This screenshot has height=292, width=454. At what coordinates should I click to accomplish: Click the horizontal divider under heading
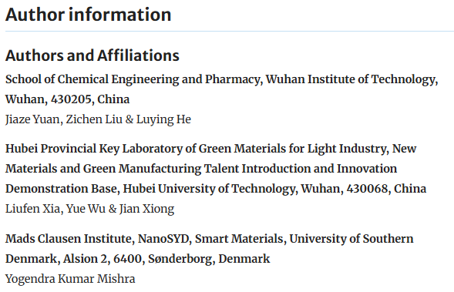[x=230, y=31]
